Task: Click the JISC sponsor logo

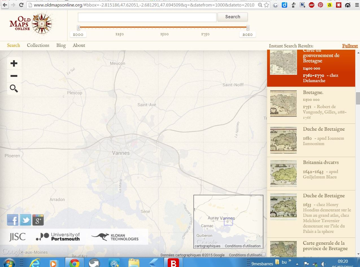Action: (x=17, y=237)
